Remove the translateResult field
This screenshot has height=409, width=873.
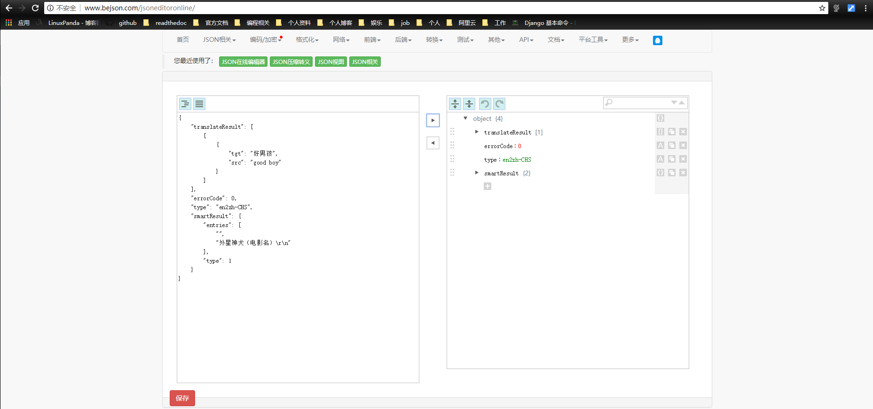click(x=683, y=132)
